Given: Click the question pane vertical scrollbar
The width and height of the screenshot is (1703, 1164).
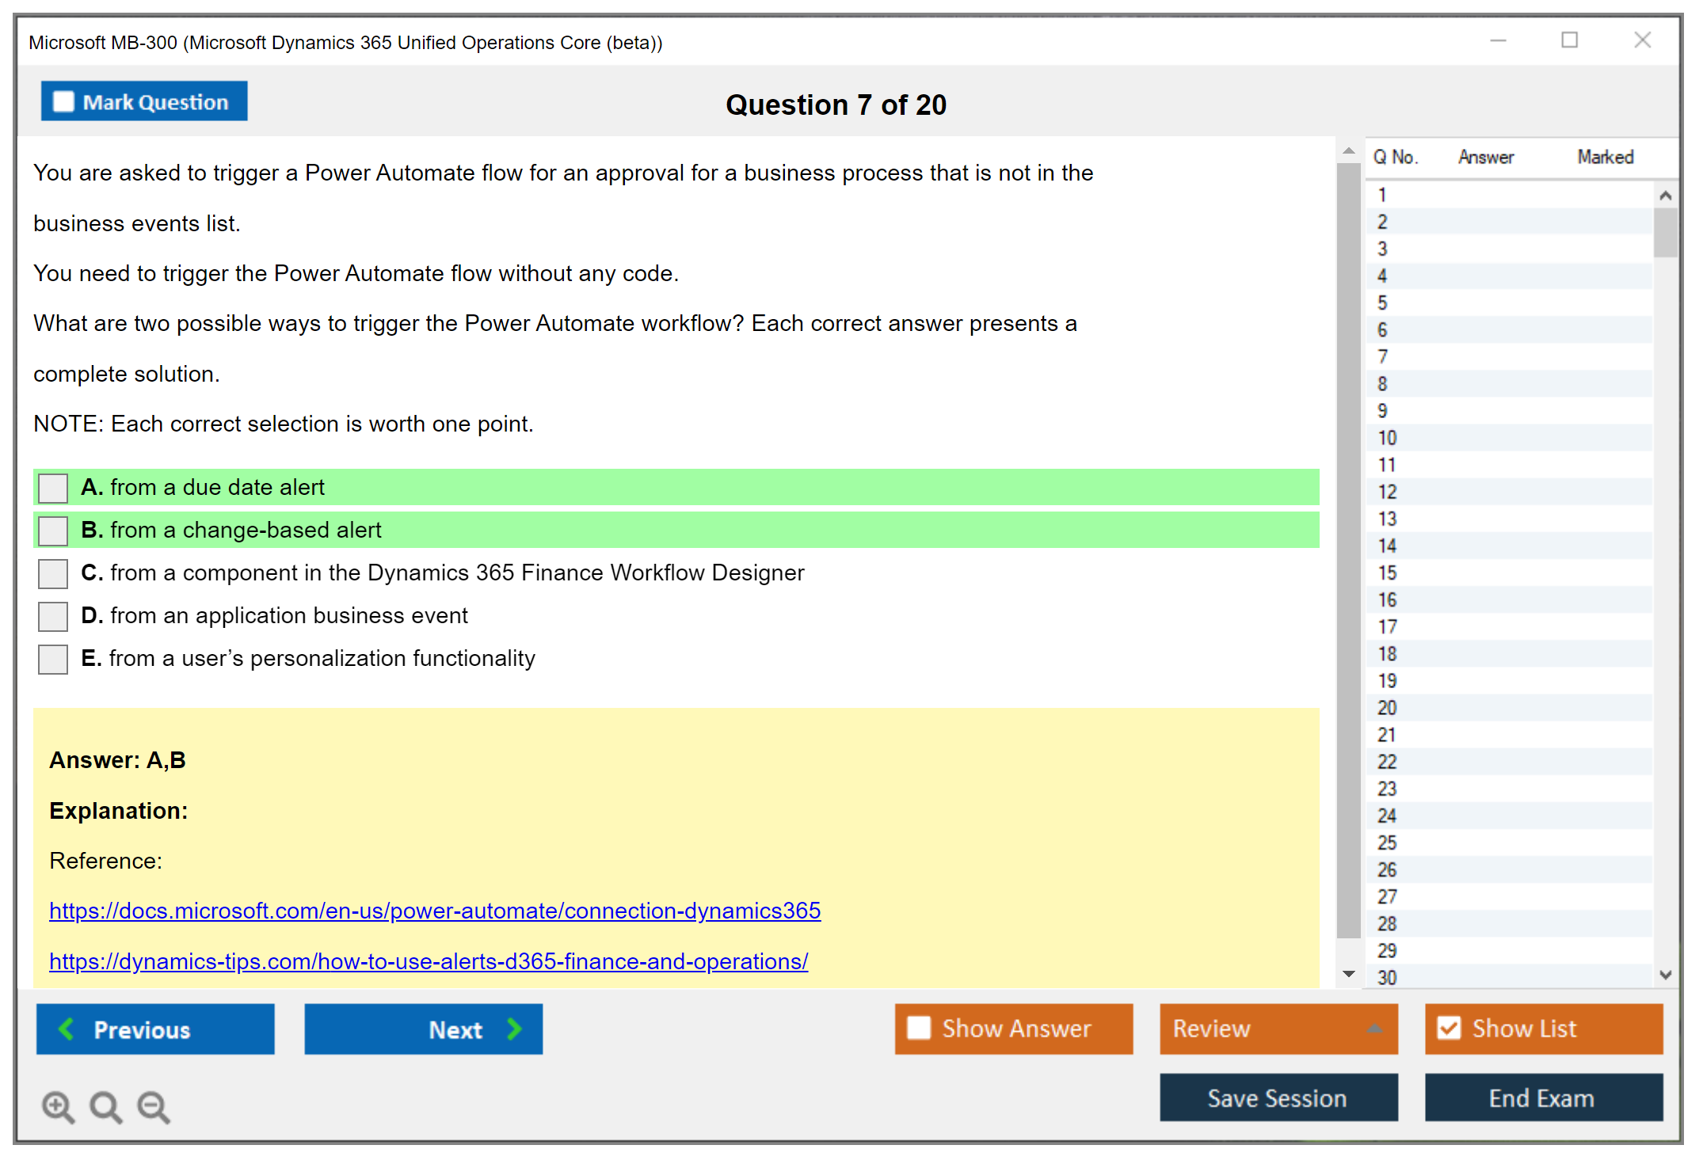Looking at the screenshot, I should pos(1348,554).
